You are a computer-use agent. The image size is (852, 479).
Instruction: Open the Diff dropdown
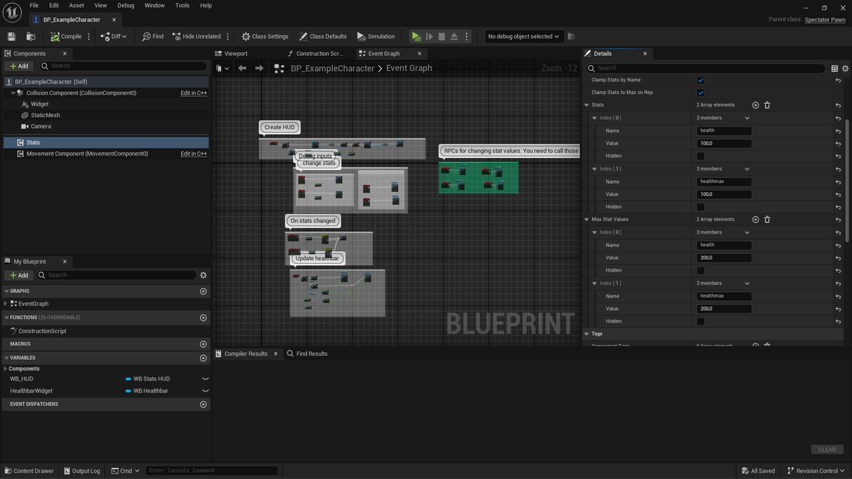pos(114,37)
